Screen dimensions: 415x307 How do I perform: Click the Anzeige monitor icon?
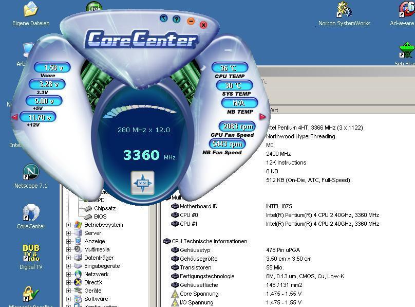point(78,241)
